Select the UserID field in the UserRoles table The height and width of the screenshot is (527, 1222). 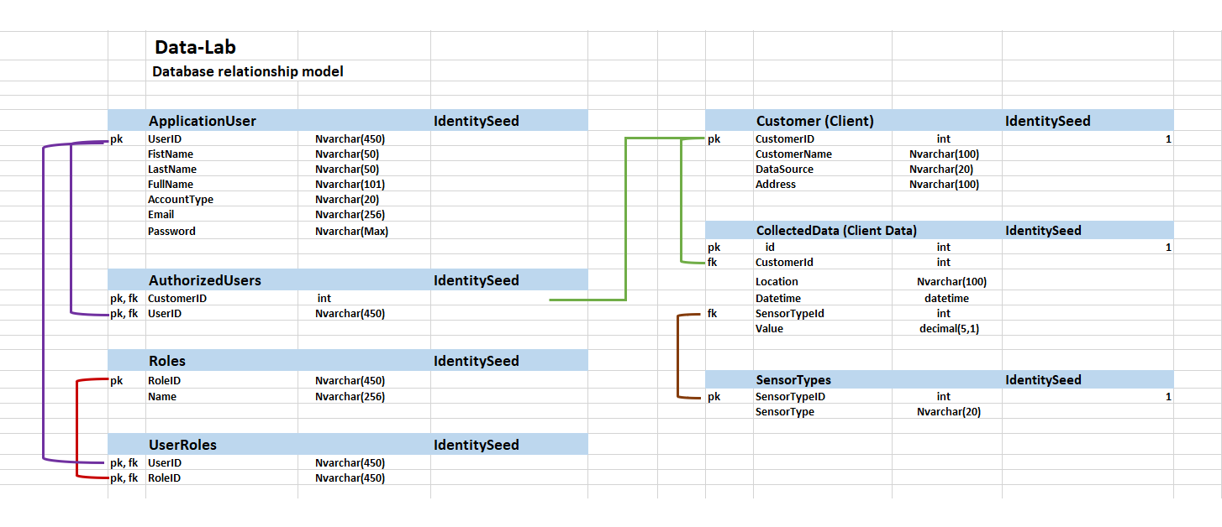pos(165,463)
